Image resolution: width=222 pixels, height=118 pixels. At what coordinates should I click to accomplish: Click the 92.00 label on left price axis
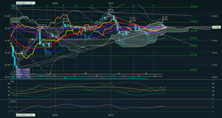7,53
